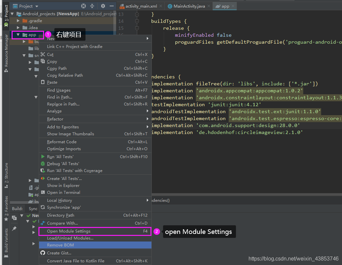This screenshot has width=342, height=265.
Task: Close the activity_main.xml tab
Action: coord(161,6)
